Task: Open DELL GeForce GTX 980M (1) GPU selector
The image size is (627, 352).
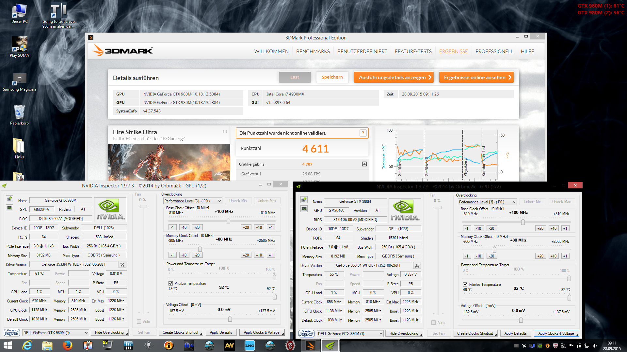Action: click(350, 334)
